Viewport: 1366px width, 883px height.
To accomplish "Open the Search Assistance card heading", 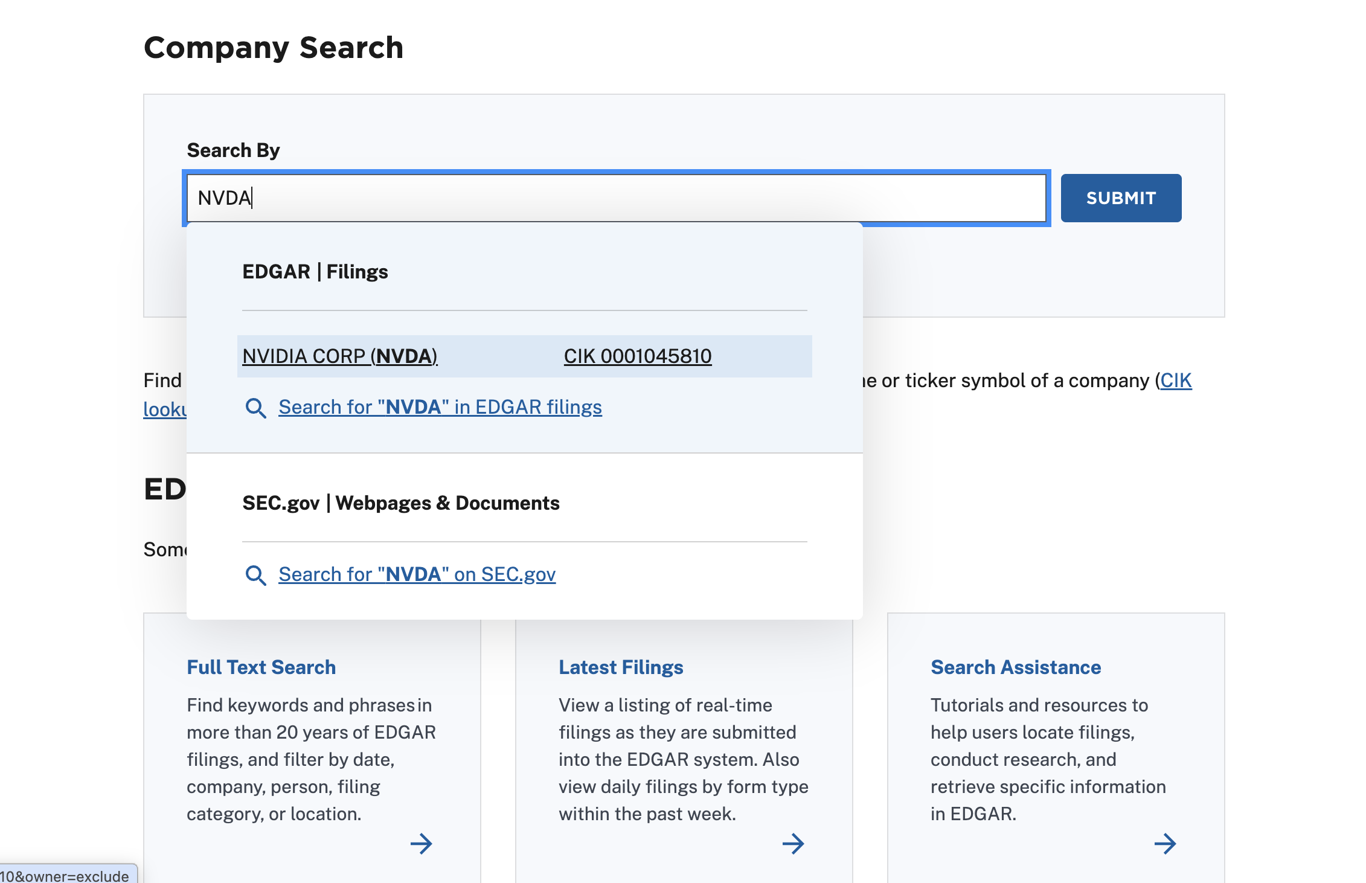I will point(1016,667).
